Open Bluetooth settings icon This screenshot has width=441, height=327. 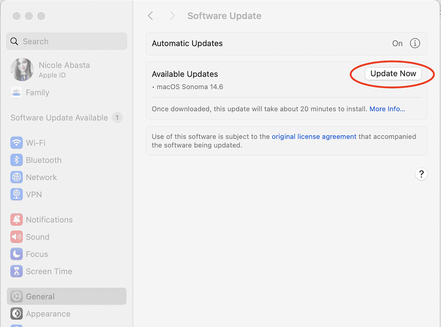[16, 160]
